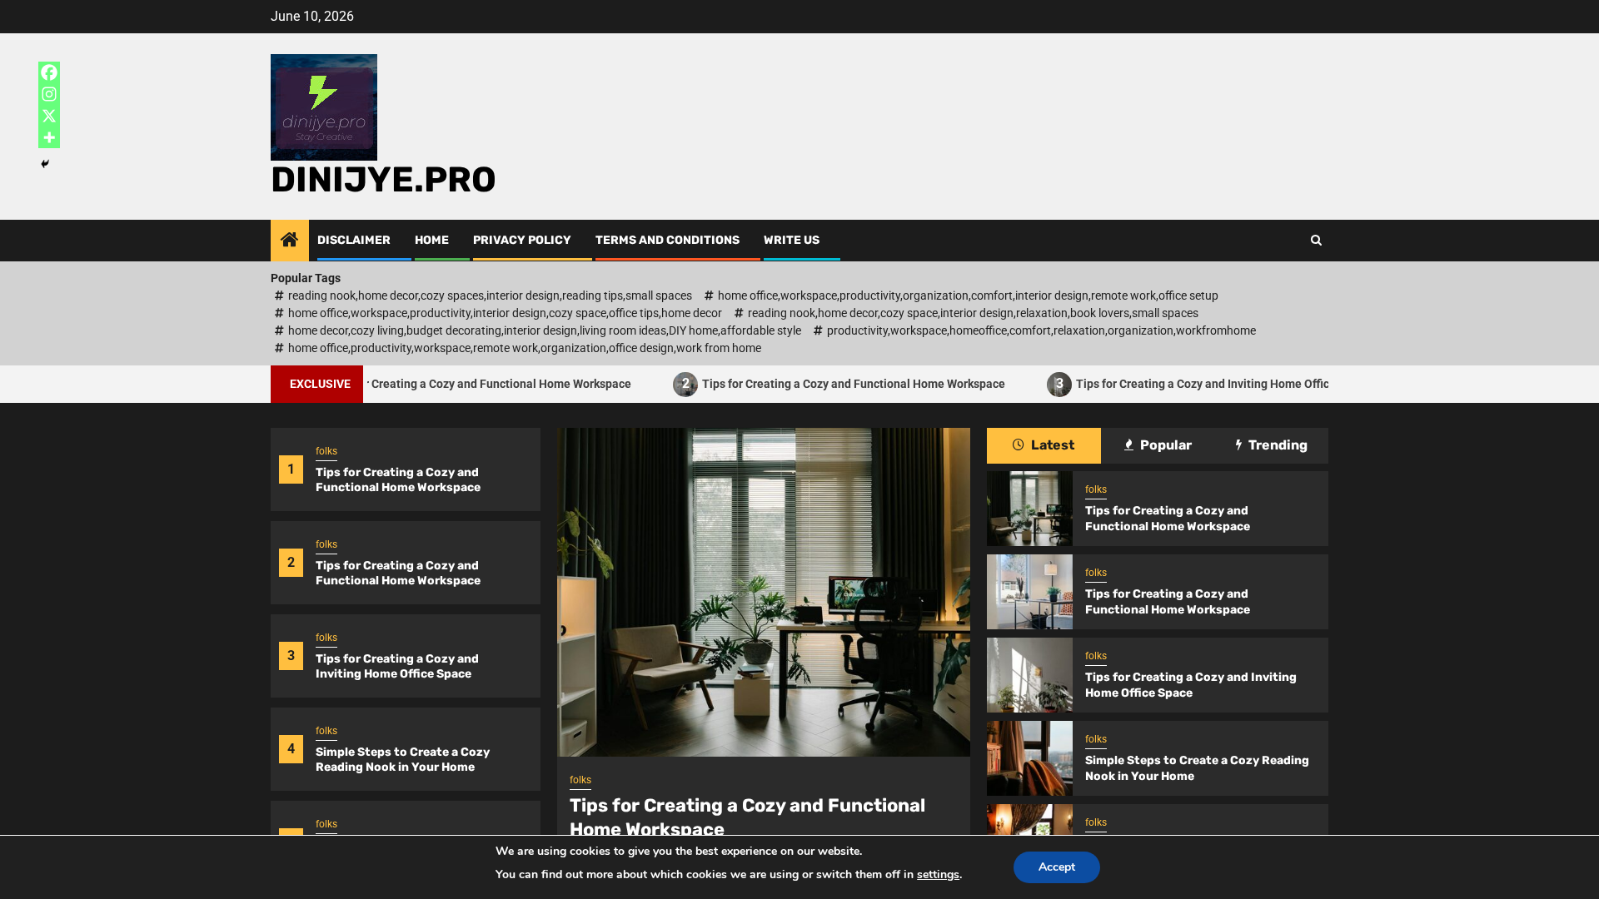Open Latest tab second article title
This screenshot has height=899, width=1599.
(x=1168, y=602)
